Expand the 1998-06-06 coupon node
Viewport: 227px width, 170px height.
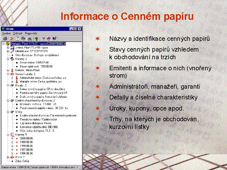tap(12, 146)
